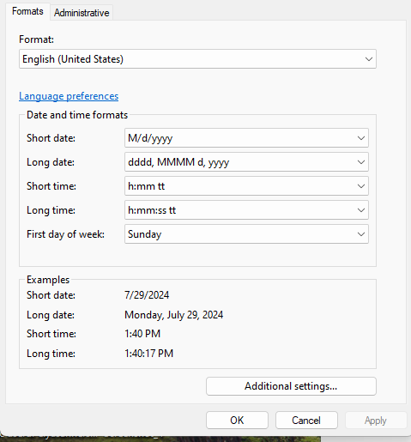Image resolution: width=411 pixels, height=442 pixels.
Task: Select the Formats tab
Action: 27,11
